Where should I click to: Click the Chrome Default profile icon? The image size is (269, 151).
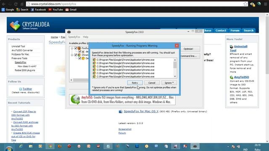tap(83, 58)
